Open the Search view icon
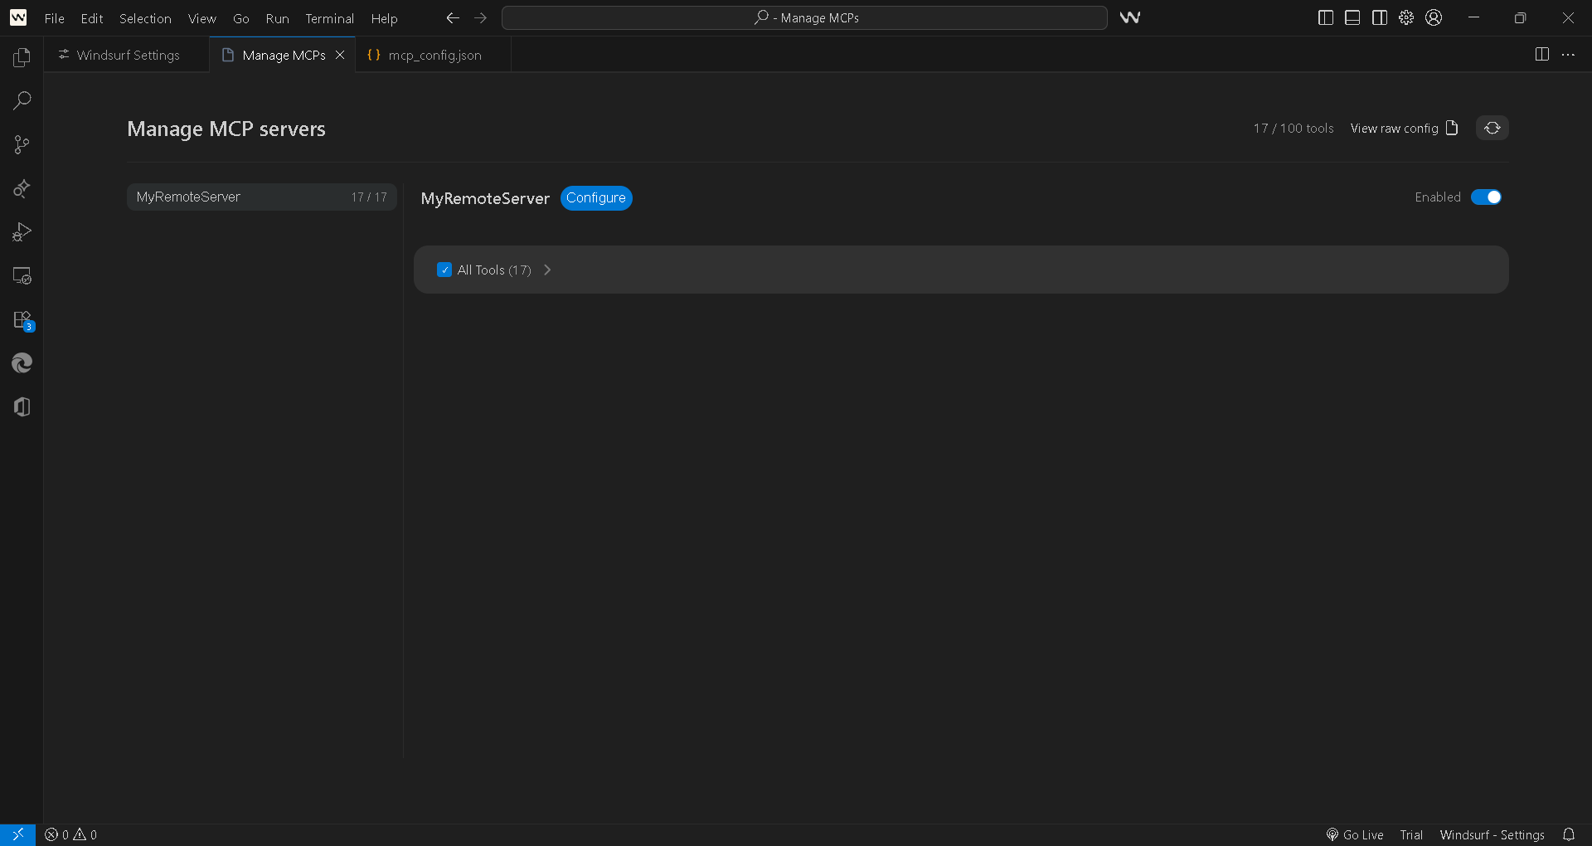The width and height of the screenshot is (1592, 846). [x=22, y=101]
